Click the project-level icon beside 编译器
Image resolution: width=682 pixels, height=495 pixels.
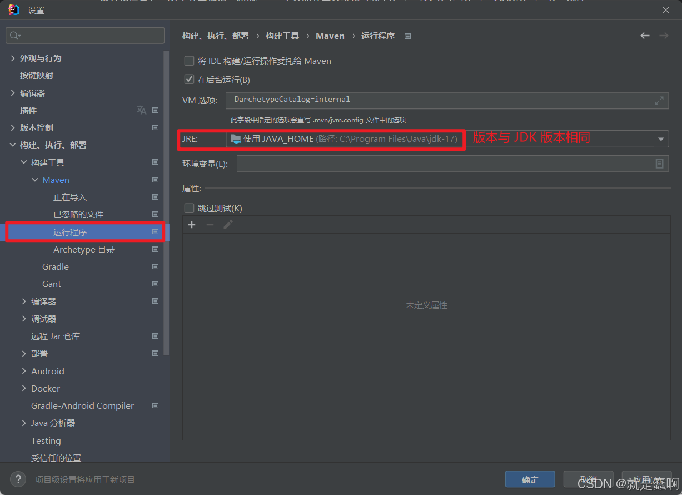pyautogui.click(x=156, y=301)
